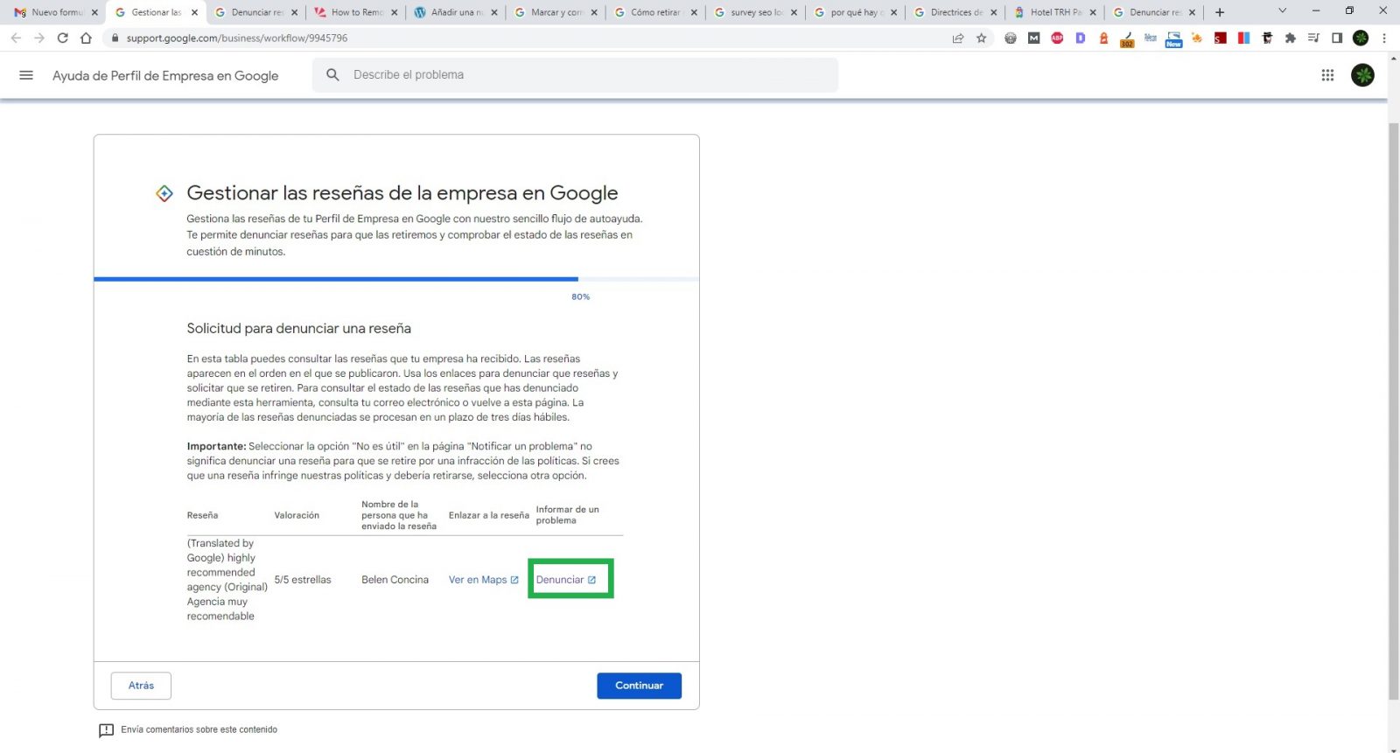Open the media controls icon
Viewport: 1400px width, 753px height.
(1313, 38)
